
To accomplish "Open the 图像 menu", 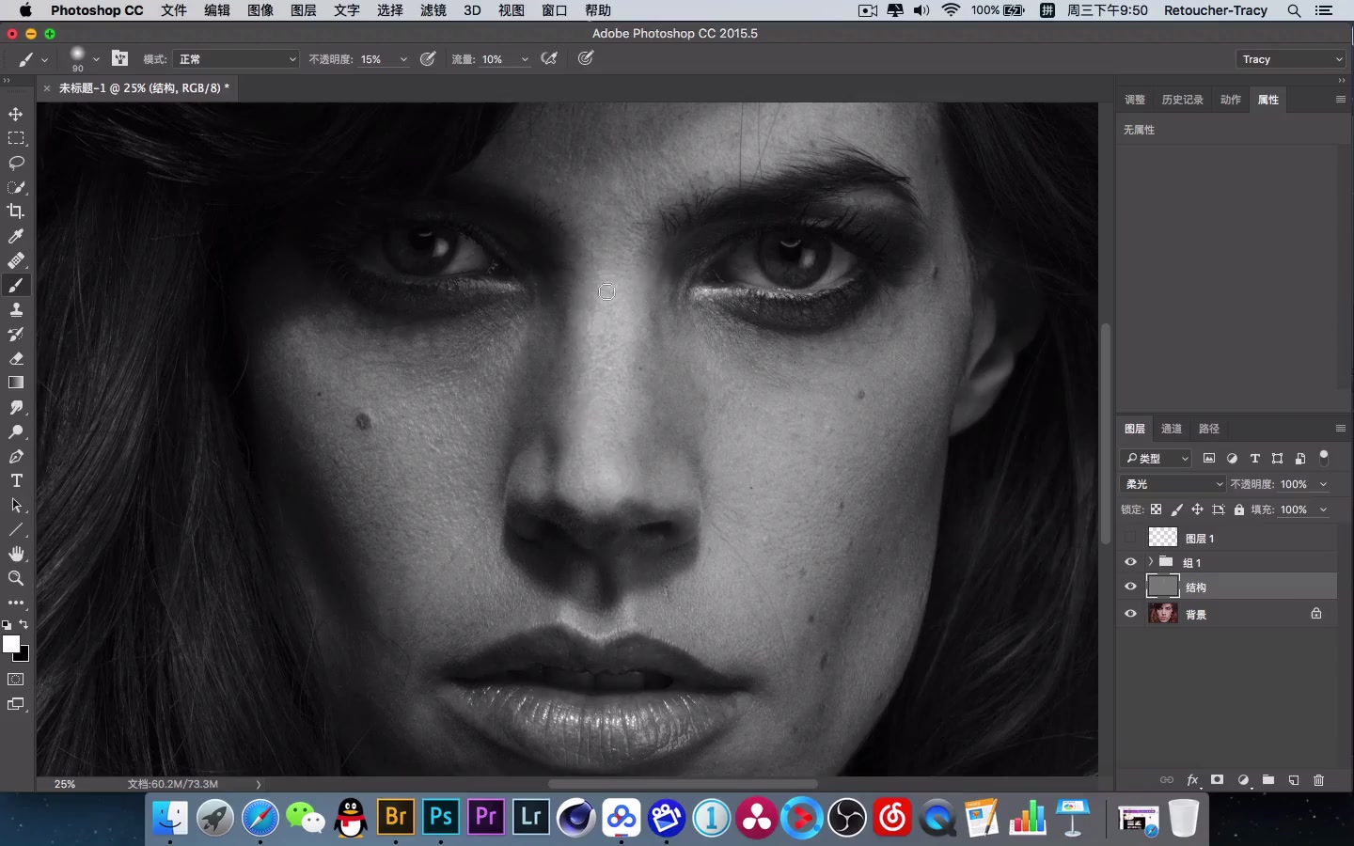I will (260, 10).
